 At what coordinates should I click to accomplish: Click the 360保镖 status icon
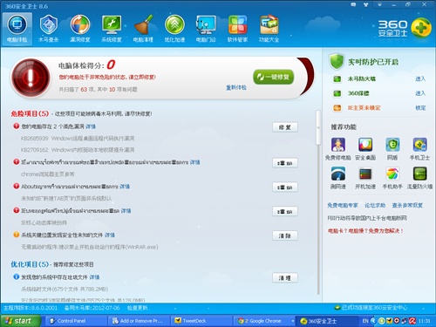337,93
